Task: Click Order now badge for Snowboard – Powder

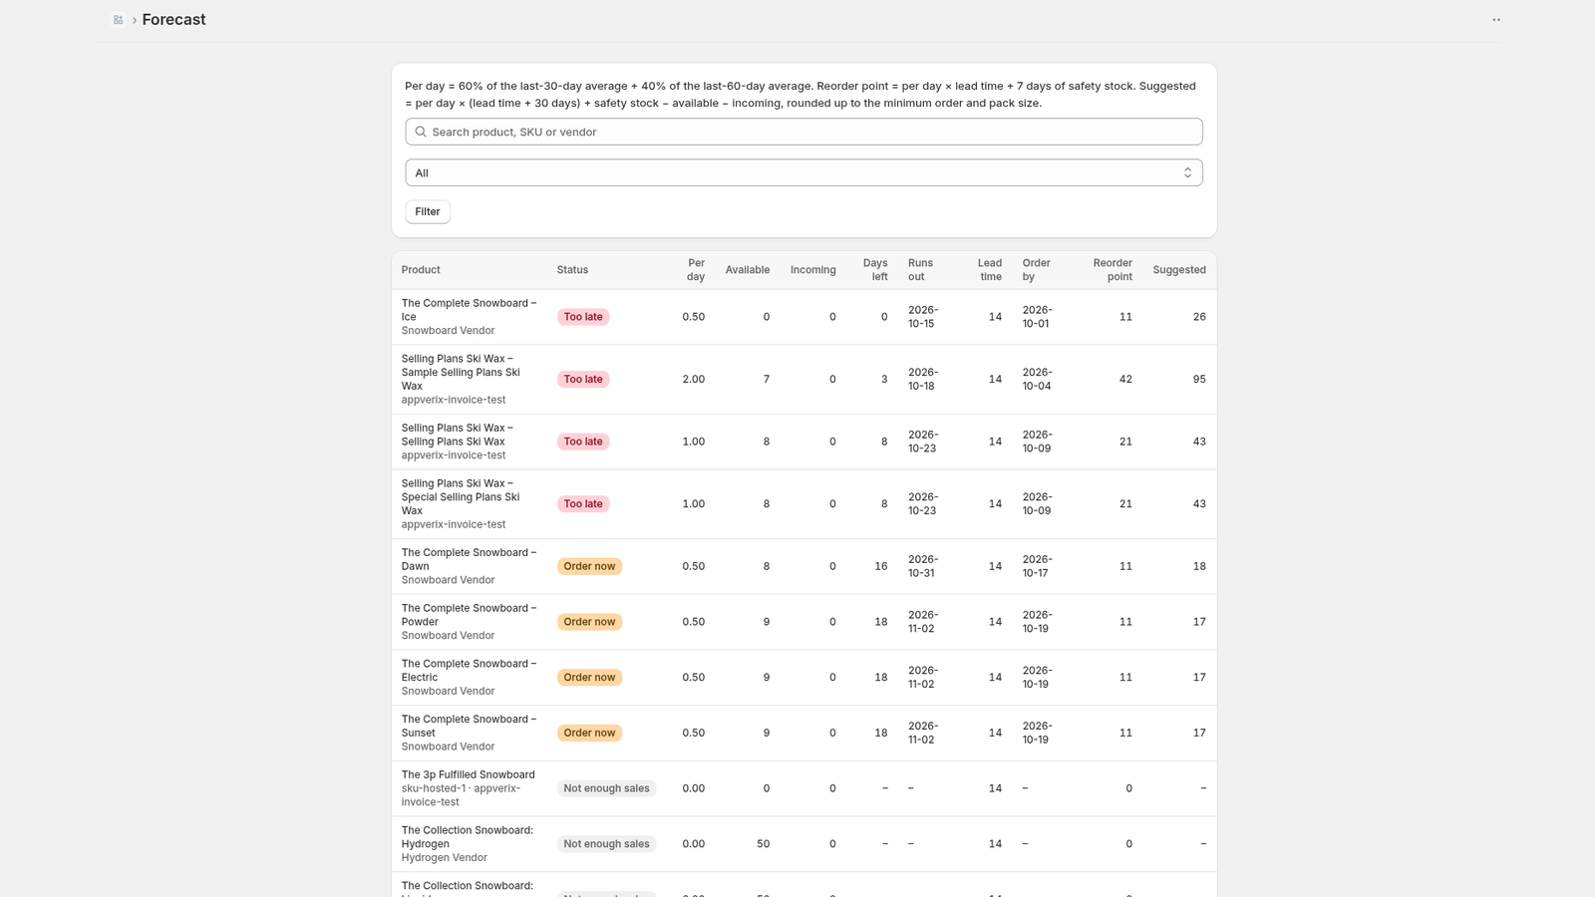Action: point(589,622)
